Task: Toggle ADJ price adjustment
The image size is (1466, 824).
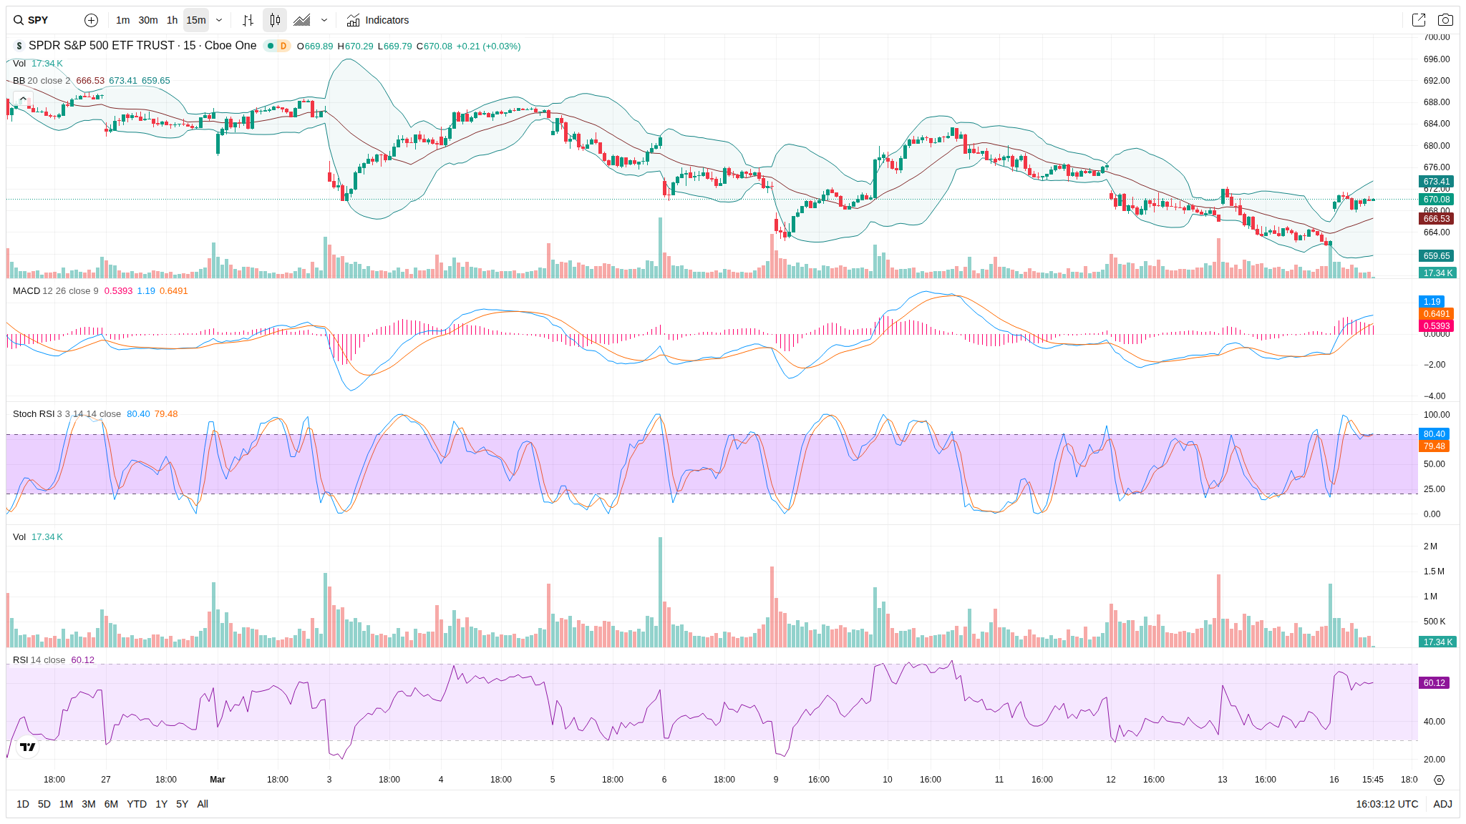Action: [x=1442, y=804]
